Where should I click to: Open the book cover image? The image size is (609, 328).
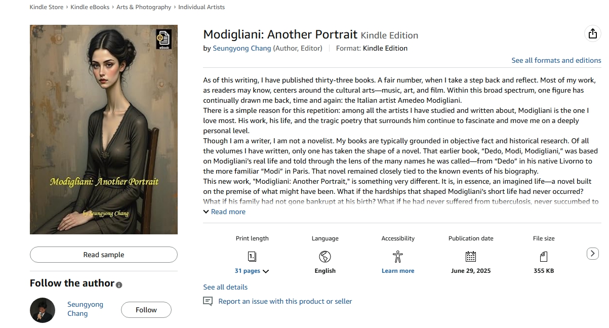(104, 130)
